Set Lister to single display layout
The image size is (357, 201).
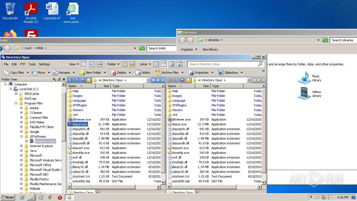(x=156, y=64)
